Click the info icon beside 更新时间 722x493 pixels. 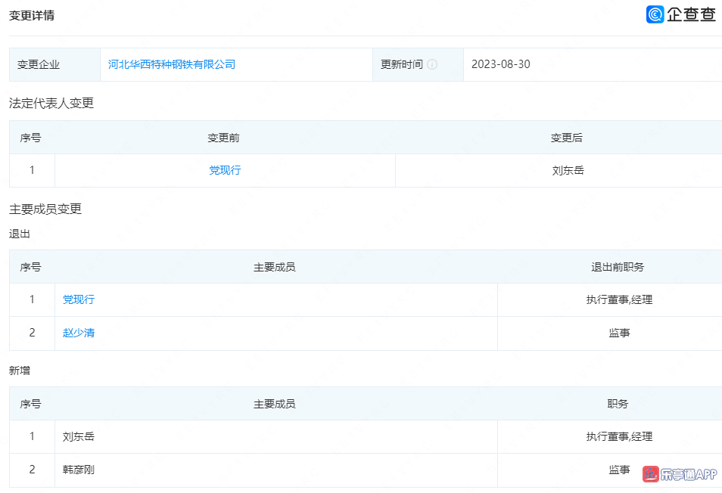[432, 64]
